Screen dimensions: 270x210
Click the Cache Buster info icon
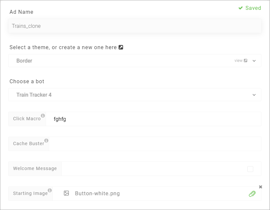point(46,141)
